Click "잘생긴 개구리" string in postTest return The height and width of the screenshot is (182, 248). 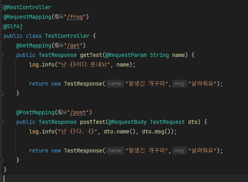[x=147, y=151]
